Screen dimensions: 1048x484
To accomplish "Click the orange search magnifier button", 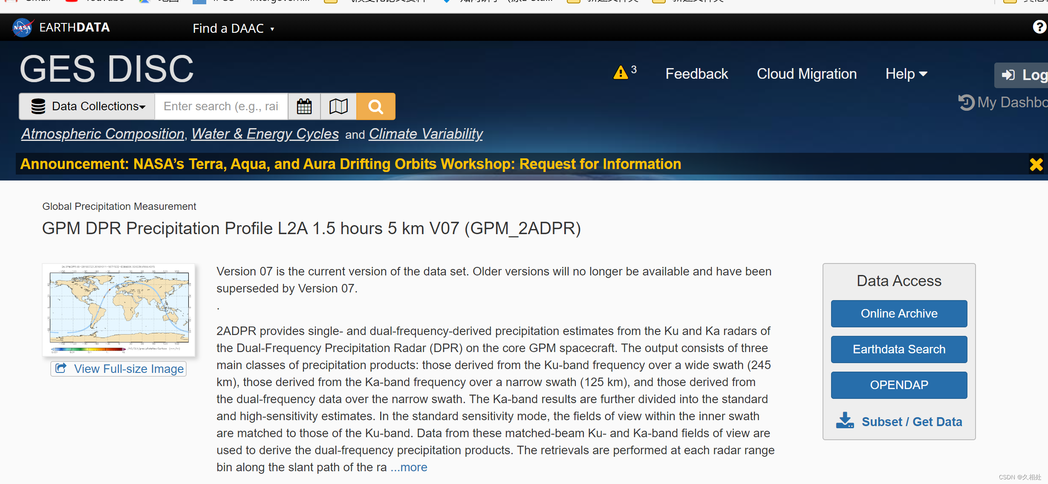I will 375,106.
